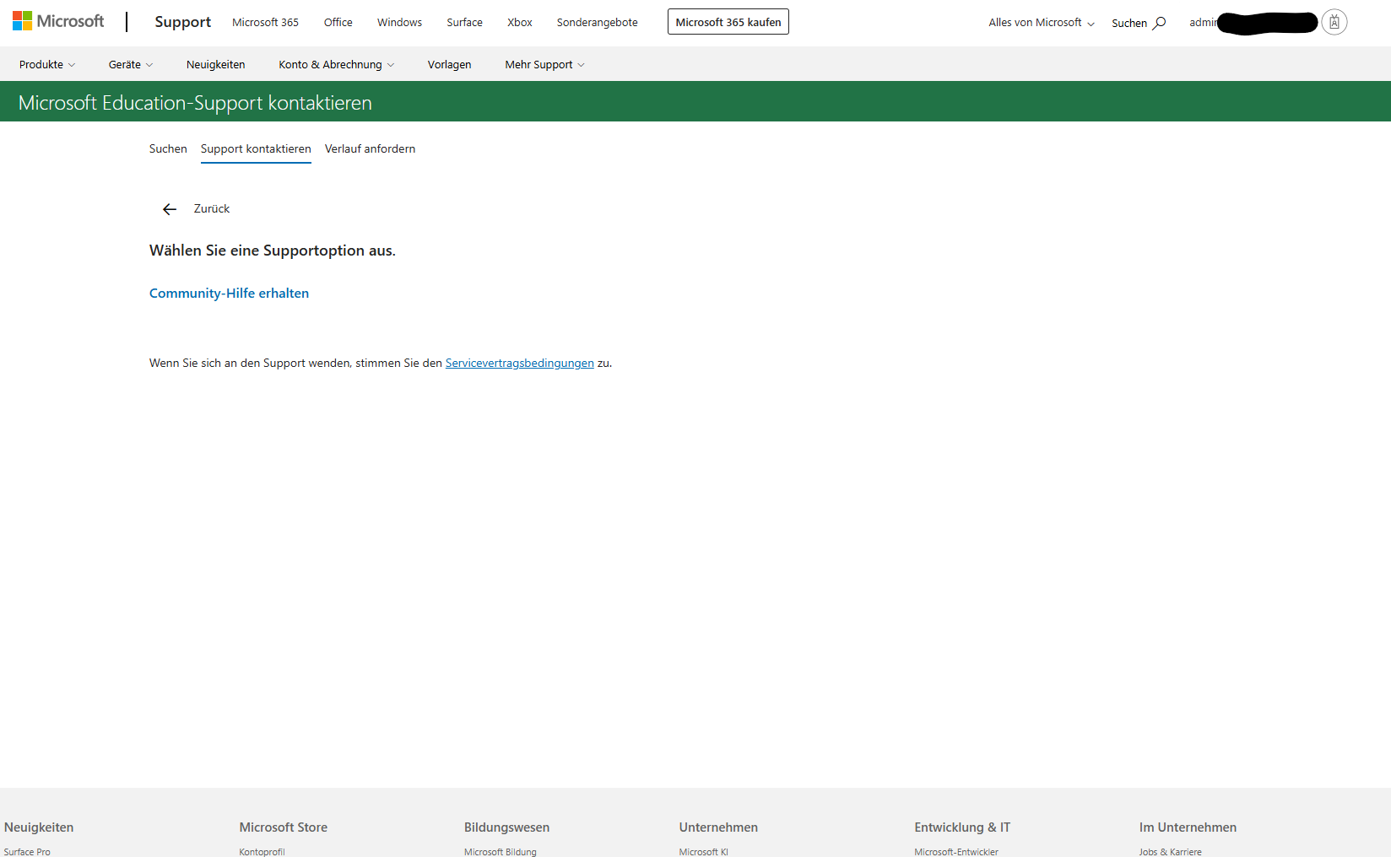
Task: Open Konto & Abrechnung dropdown
Action: click(337, 64)
